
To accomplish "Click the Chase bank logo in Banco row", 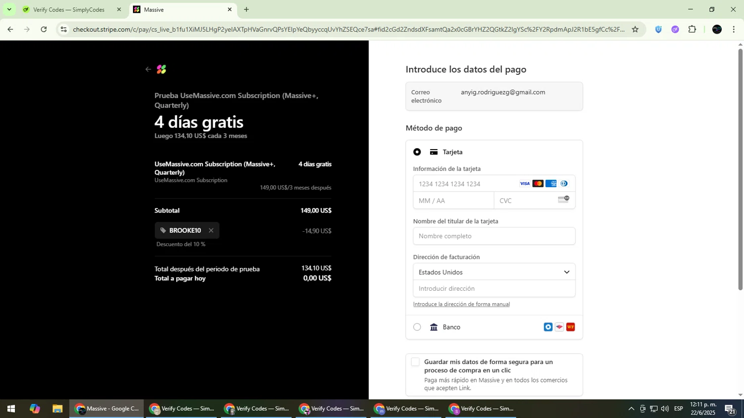I will point(548,327).
